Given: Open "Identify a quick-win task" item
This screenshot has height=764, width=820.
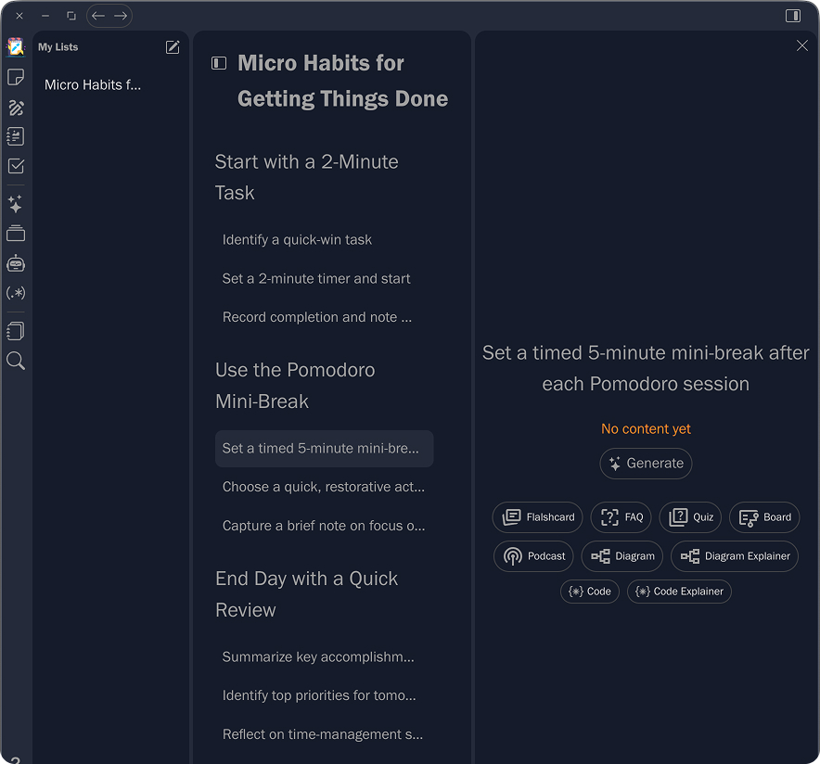Looking at the screenshot, I should [297, 239].
